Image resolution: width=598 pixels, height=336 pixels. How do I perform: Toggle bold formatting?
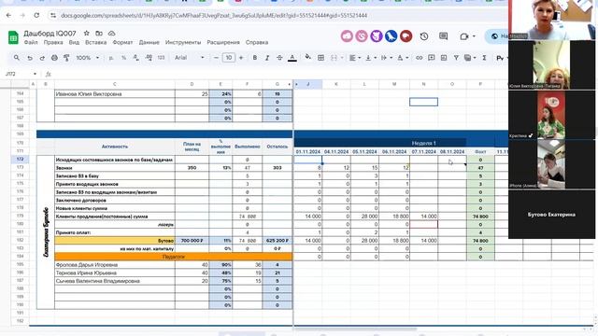(x=255, y=58)
